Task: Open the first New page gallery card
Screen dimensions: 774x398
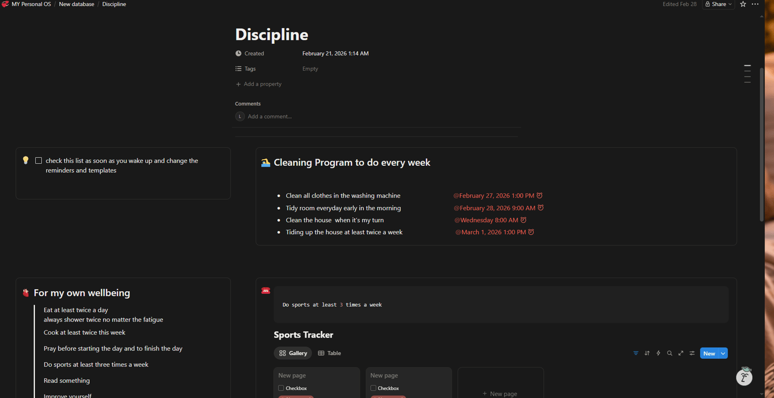Action: [317, 382]
